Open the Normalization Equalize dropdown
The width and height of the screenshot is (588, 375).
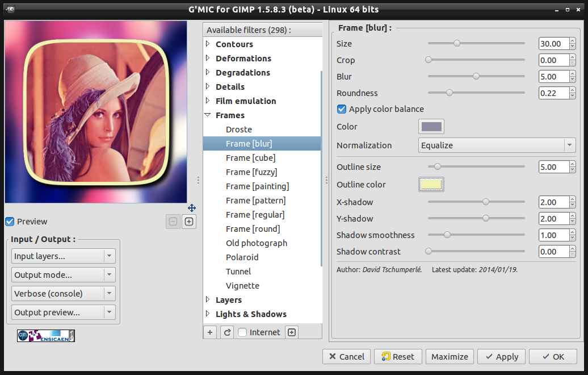click(497, 145)
